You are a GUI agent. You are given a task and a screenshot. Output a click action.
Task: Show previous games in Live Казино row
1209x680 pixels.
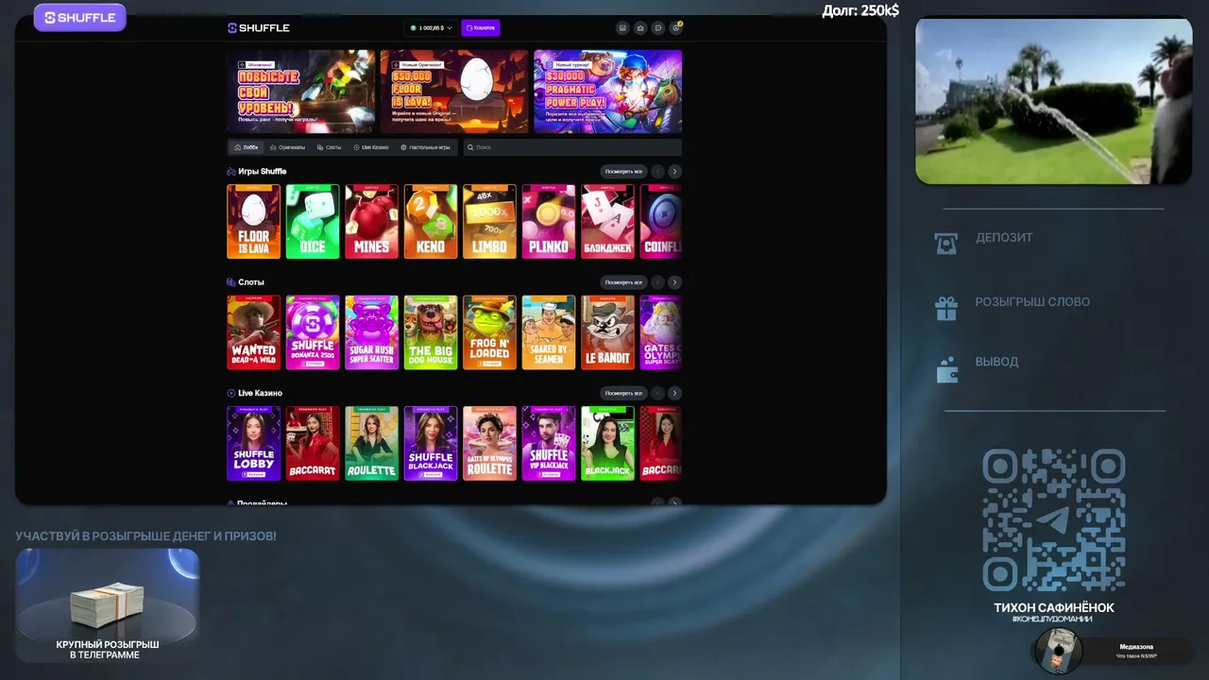coord(658,393)
